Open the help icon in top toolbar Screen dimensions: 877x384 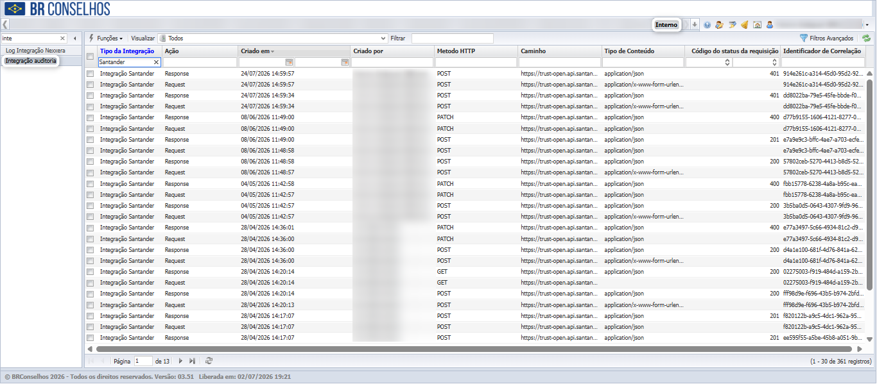point(707,25)
